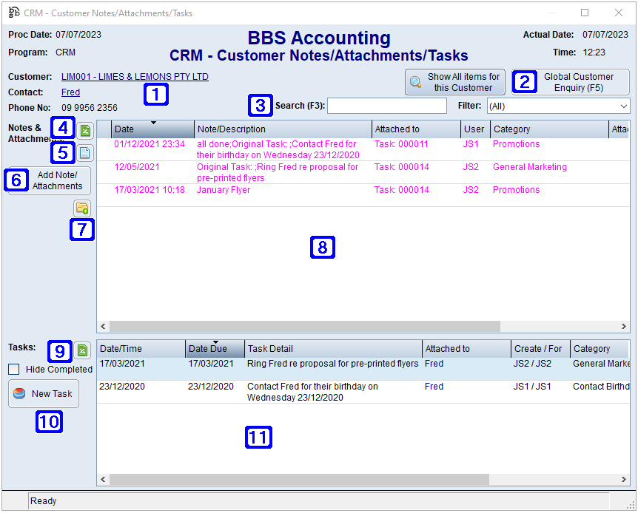Enable the Hide Completed checkbox
This screenshot has height=513, width=638.
coord(13,369)
